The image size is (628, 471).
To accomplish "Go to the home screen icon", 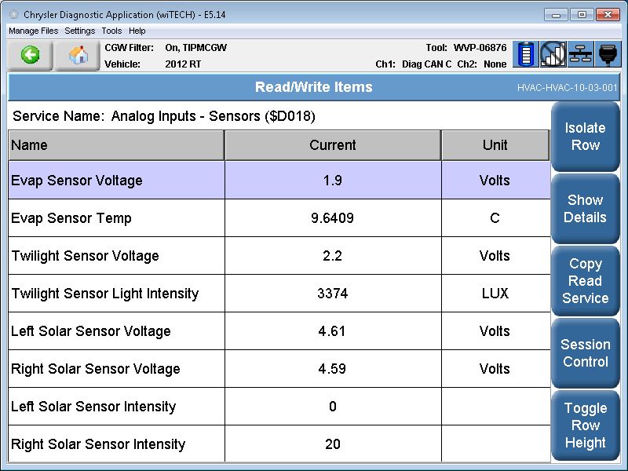I will coord(78,55).
